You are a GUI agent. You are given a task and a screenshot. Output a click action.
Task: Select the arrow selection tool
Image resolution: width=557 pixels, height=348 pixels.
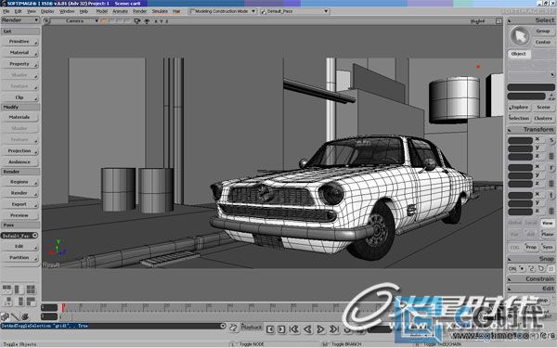pyautogui.click(x=520, y=36)
